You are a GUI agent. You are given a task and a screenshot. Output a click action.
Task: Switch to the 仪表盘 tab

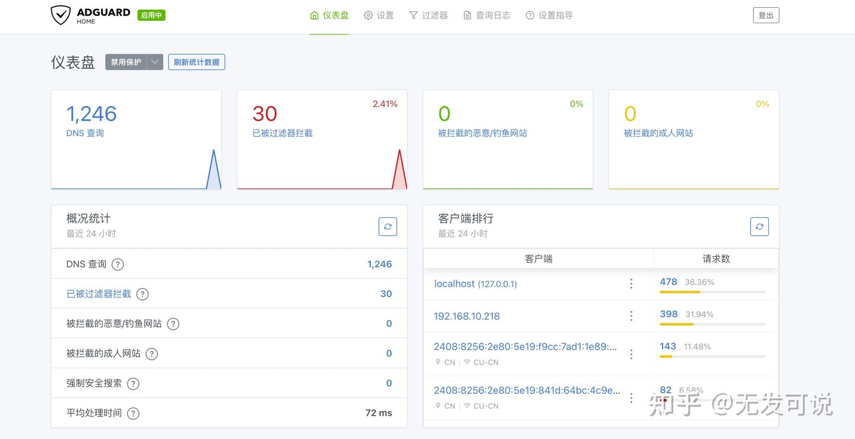click(x=329, y=15)
